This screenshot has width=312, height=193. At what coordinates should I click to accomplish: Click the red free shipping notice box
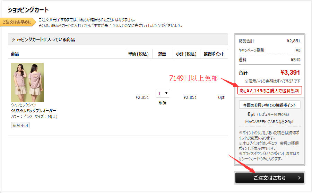point(269,91)
